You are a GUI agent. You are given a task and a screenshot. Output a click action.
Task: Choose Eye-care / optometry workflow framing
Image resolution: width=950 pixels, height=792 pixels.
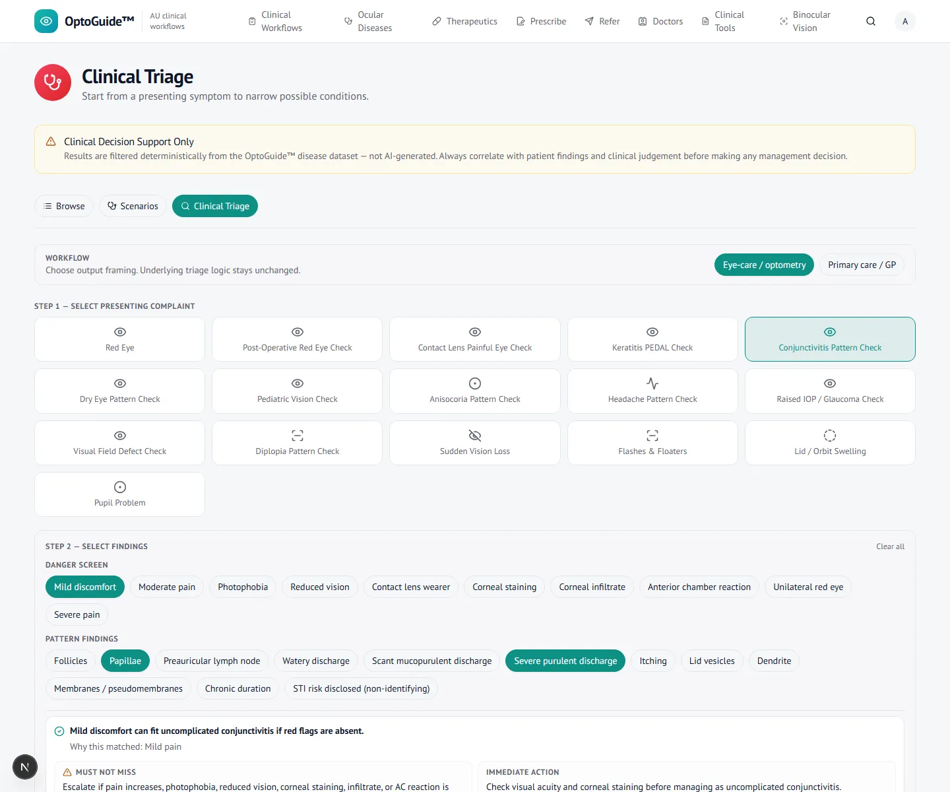764,265
